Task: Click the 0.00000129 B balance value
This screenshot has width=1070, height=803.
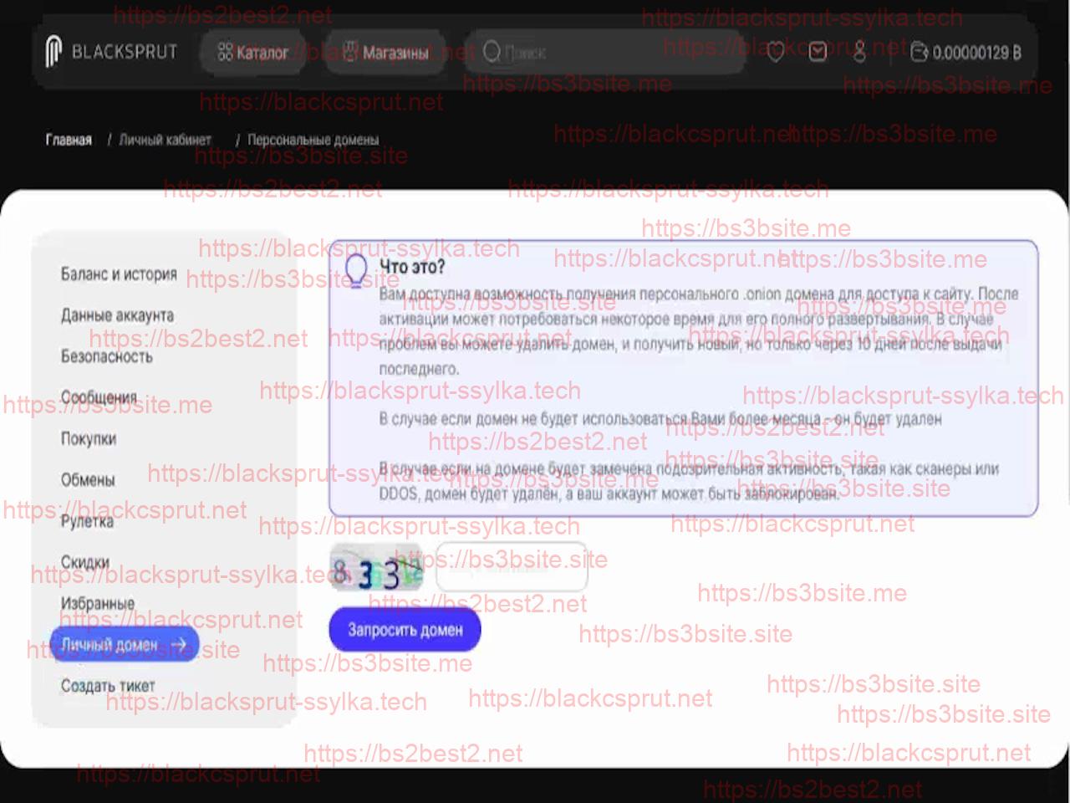Action: coord(977,53)
